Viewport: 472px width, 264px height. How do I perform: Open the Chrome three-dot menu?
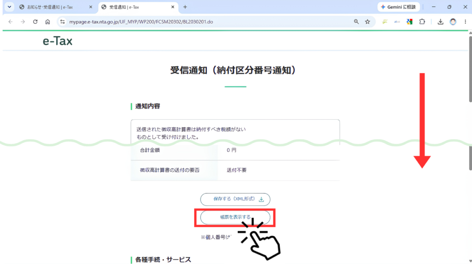tap(466, 22)
